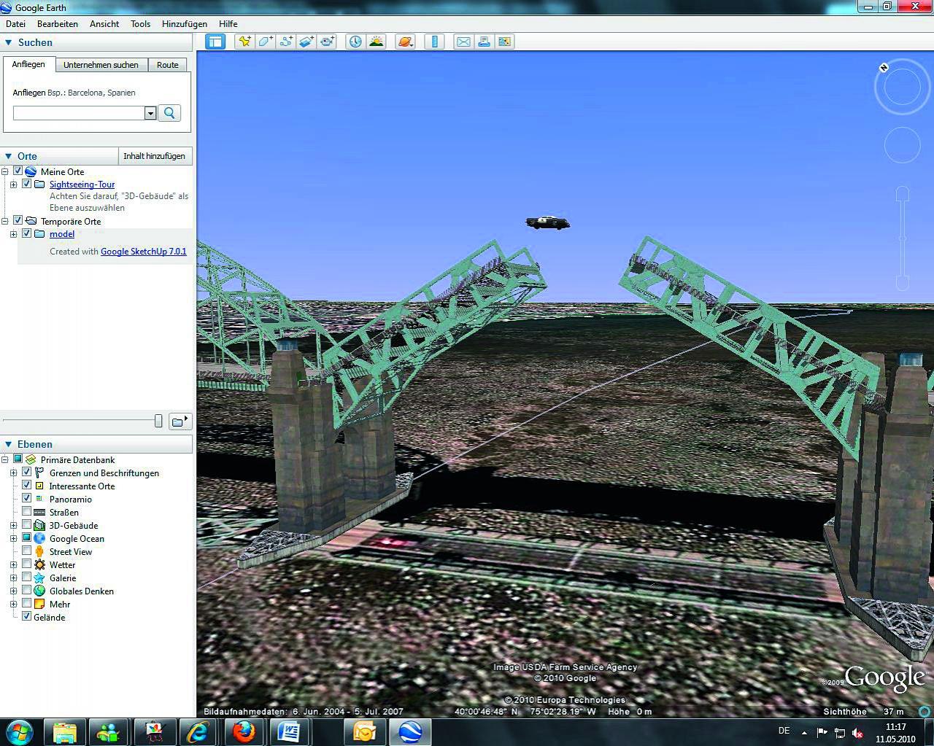
Task: Open the planet switcher (Saturn icon)
Action: tap(405, 42)
